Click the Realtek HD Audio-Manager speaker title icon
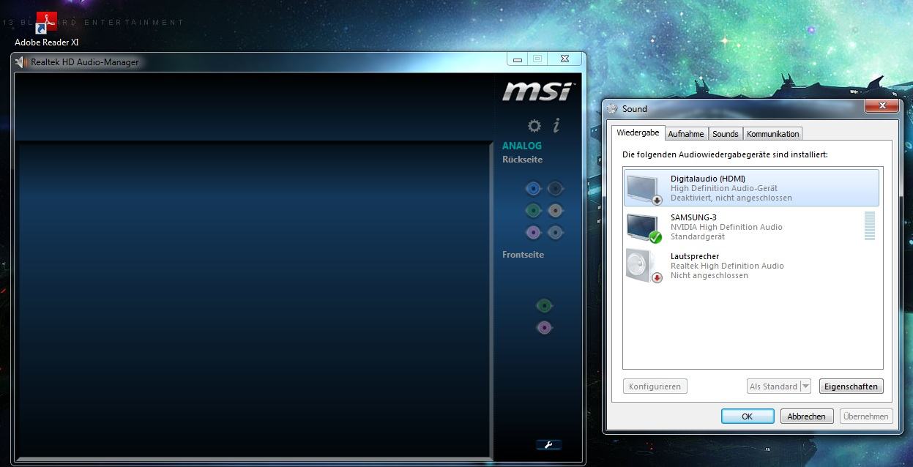This screenshot has height=467, width=913. [21, 62]
